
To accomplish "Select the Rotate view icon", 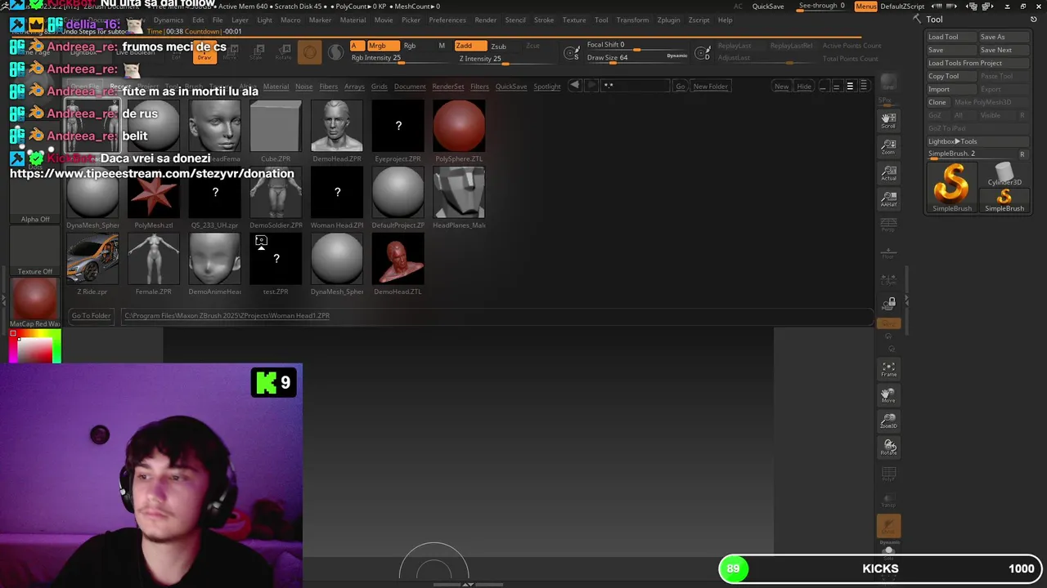I will [888, 448].
